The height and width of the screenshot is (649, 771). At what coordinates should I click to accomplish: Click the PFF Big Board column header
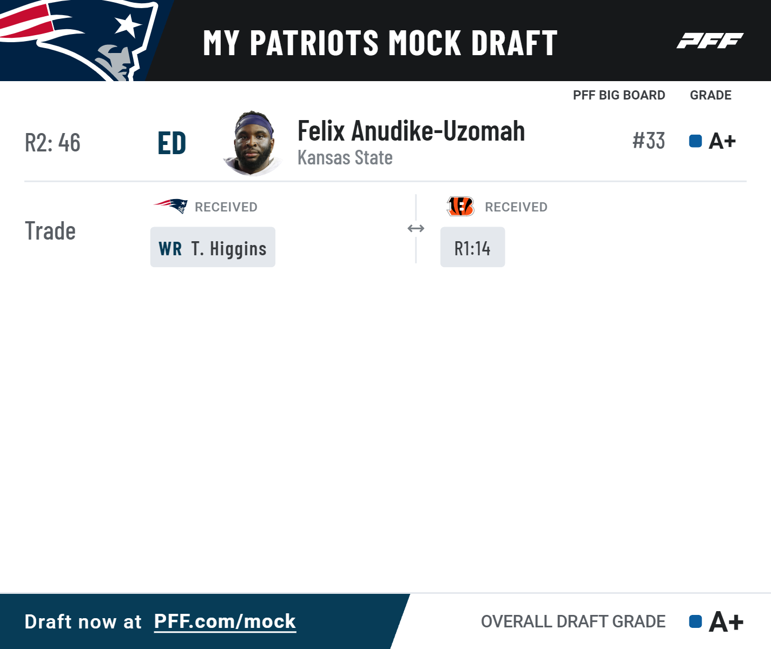(x=619, y=95)
